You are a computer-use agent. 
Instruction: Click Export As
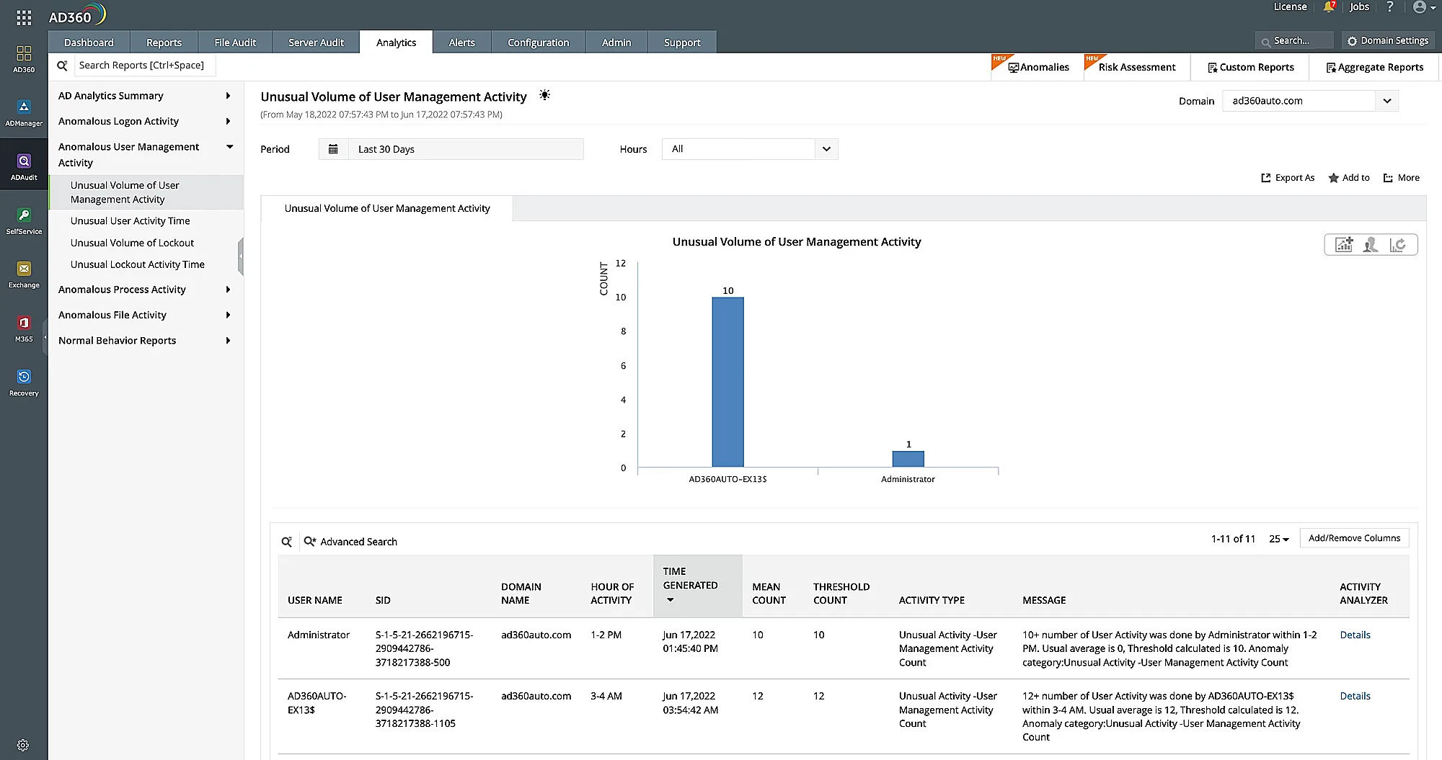point(1288,178)
